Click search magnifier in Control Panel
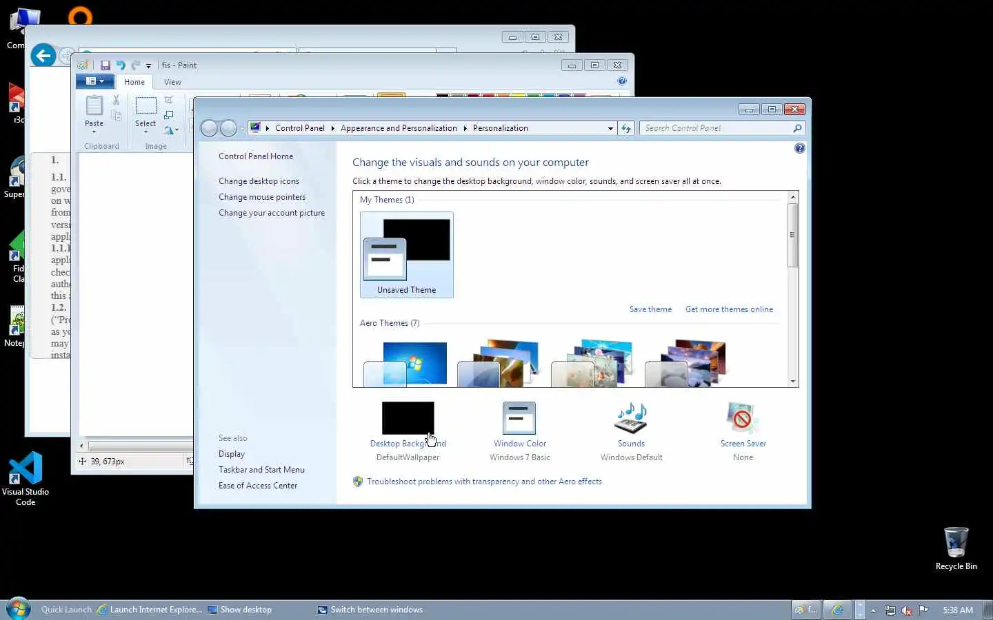Screen dimensions: 993x620 tap(797, 128)
